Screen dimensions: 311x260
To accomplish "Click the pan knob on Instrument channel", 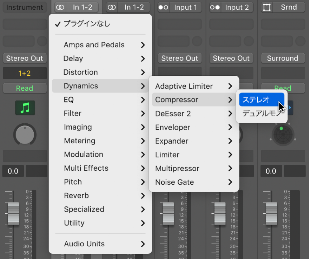I will click(25, 134).
